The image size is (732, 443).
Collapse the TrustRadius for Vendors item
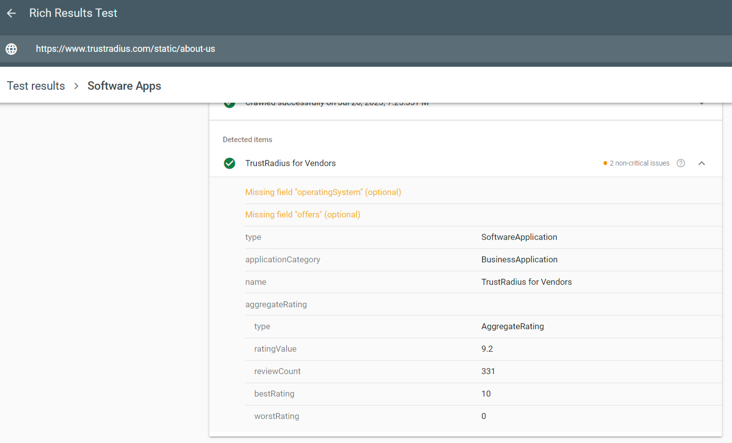point(702,163)
